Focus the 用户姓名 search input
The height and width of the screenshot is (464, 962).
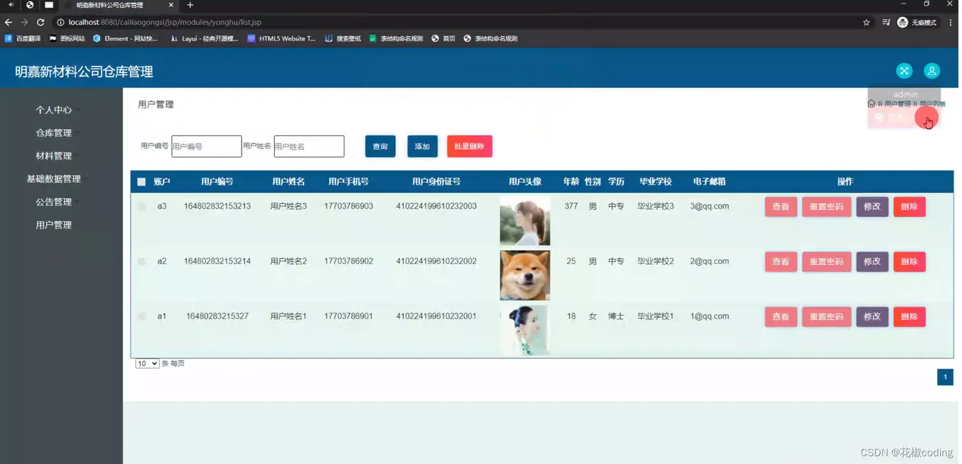(x=309, y=146)
